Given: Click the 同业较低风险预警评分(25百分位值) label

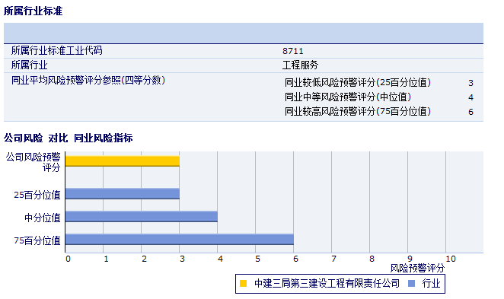Looking at the screenshot, I should pos(358,82).
